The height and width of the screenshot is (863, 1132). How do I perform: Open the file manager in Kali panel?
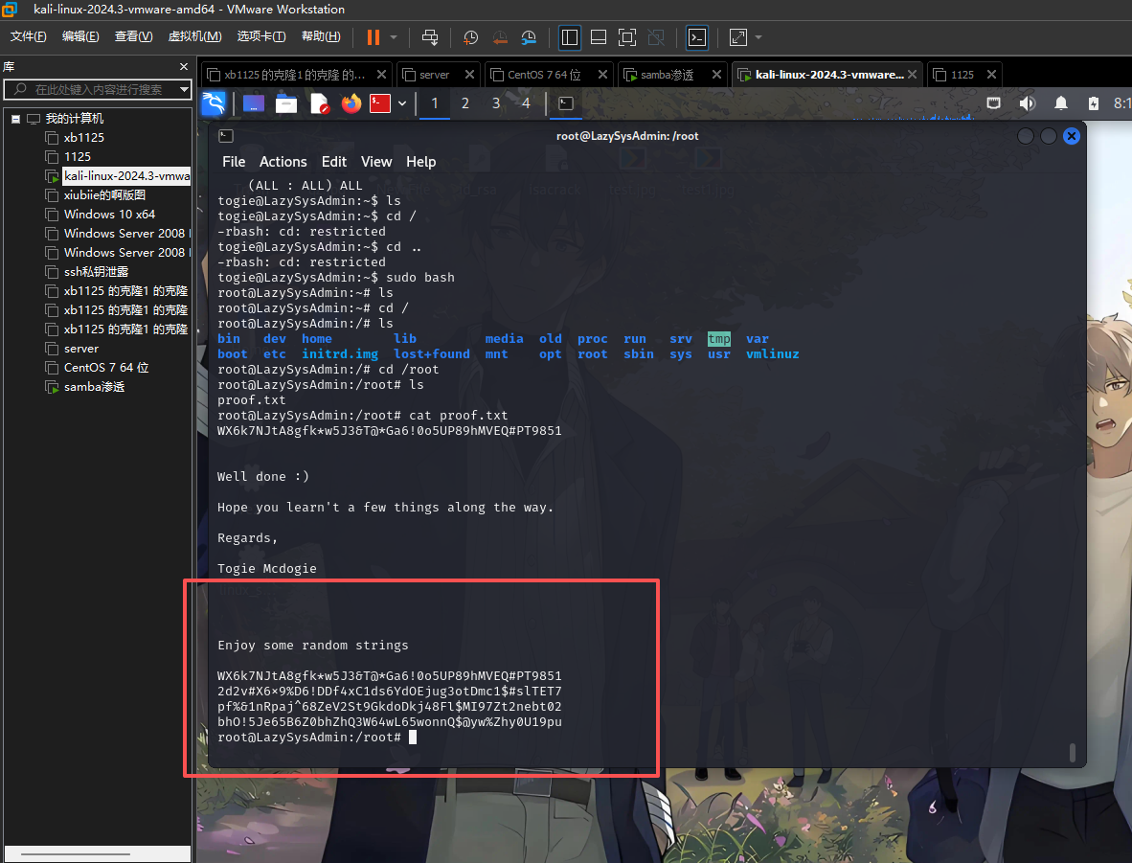(286, 103)
